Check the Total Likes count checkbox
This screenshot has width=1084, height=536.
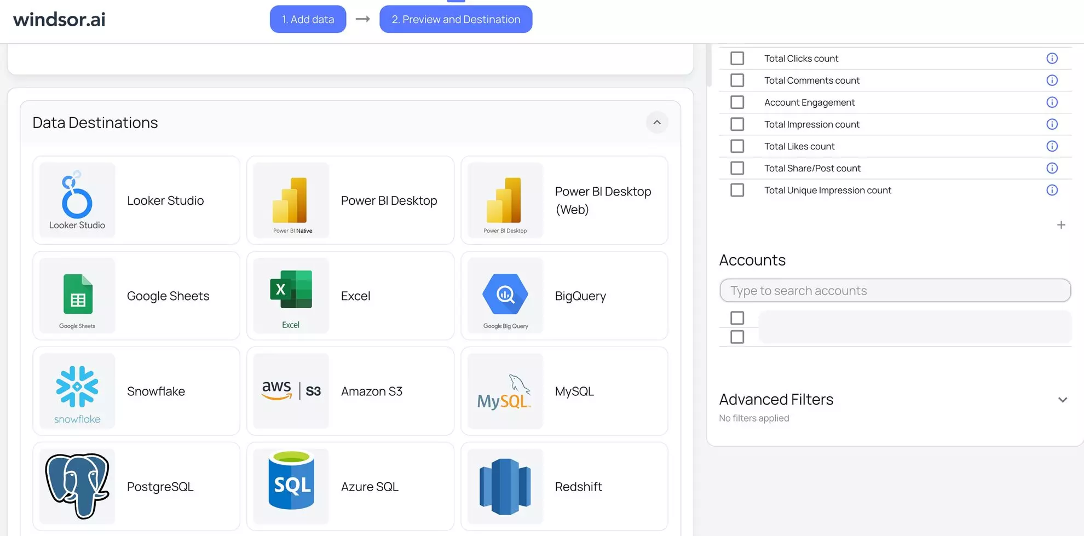[737, 146]
